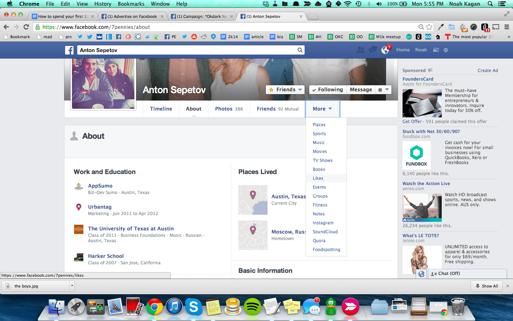Launch Spotify from the dock

click(253, 306)
